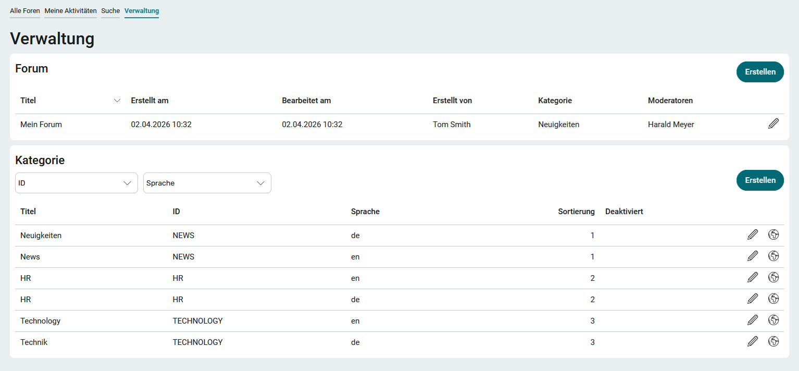Open the Meine Aktivitäten tab

(70, 11)
